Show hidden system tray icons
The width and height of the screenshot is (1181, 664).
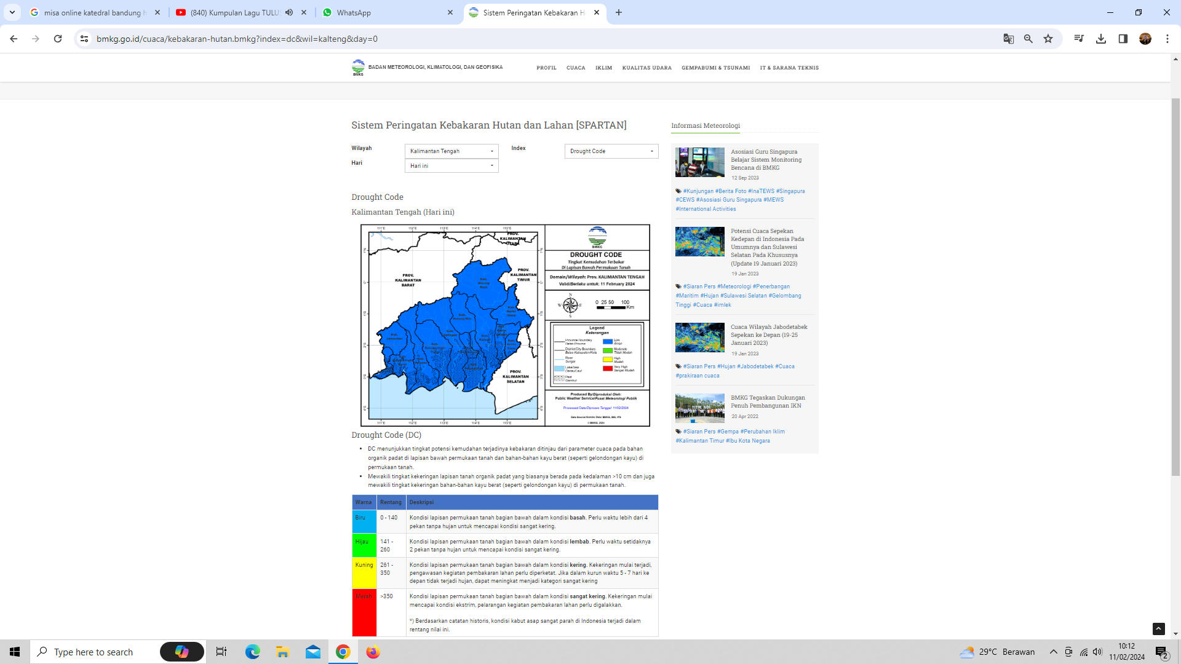(x=1054, y=652)
